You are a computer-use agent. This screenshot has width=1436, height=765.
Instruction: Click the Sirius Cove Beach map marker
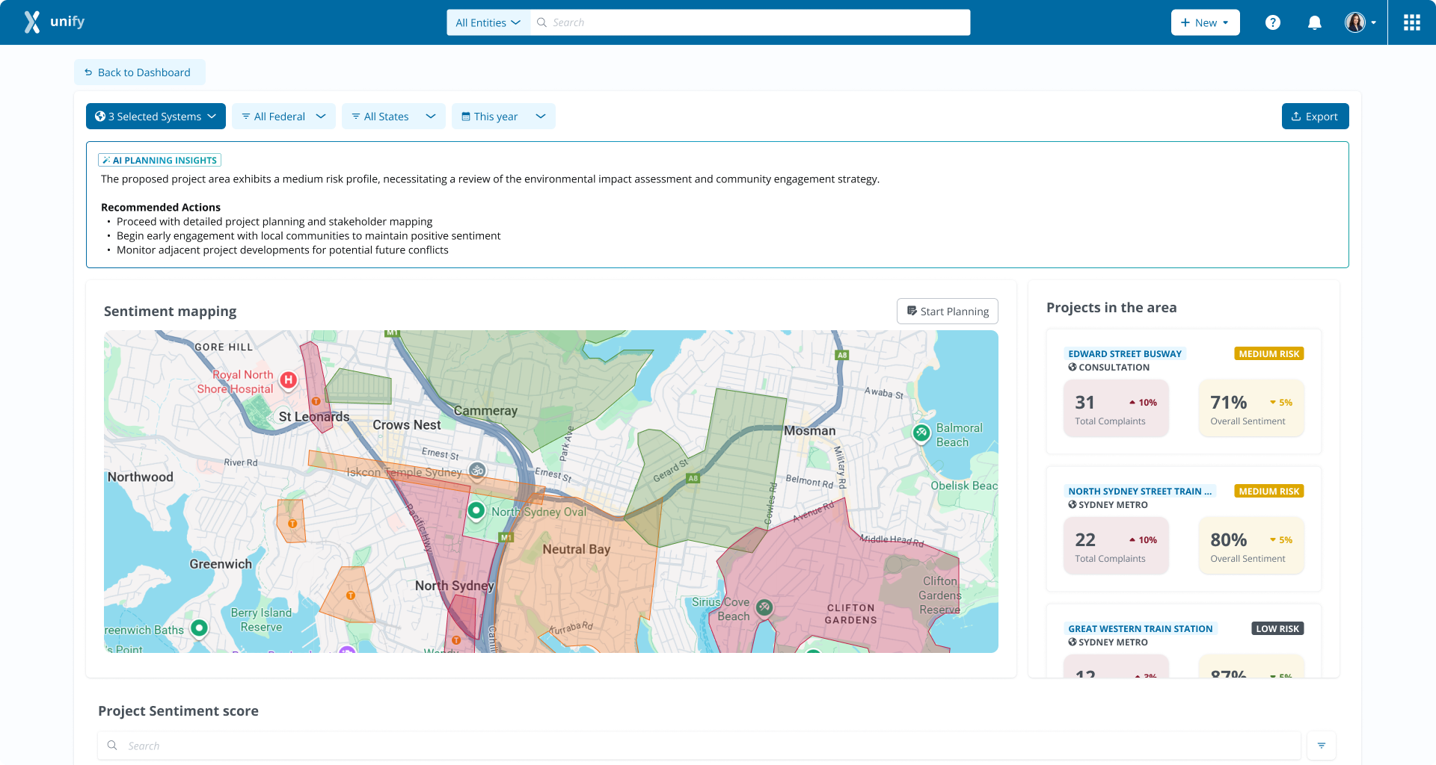pos(764,607)
